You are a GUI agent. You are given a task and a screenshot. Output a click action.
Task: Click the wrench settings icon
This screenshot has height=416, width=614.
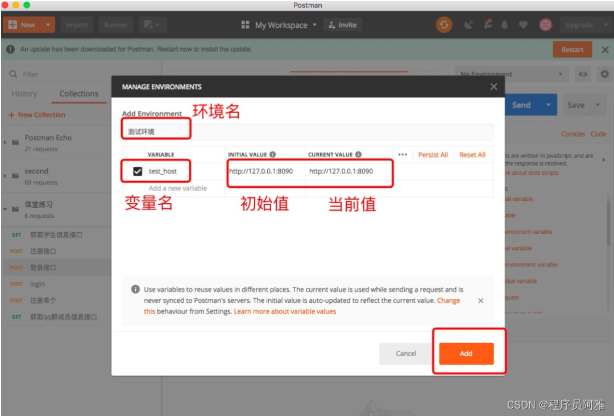click(488, 24)
